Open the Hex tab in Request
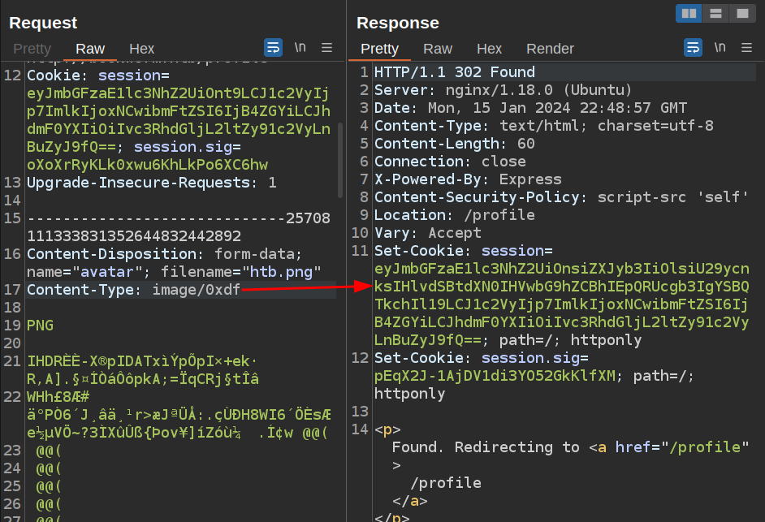765x522 pixels. (x=142, y=49)
